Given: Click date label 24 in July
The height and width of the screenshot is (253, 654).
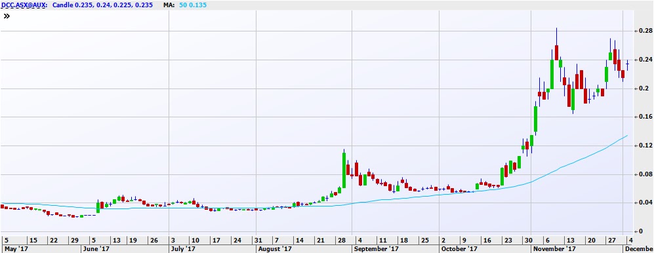Looking at the screenshot, I should [237, 240].
